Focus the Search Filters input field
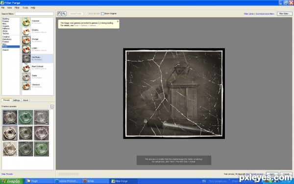 coord(34,14)
